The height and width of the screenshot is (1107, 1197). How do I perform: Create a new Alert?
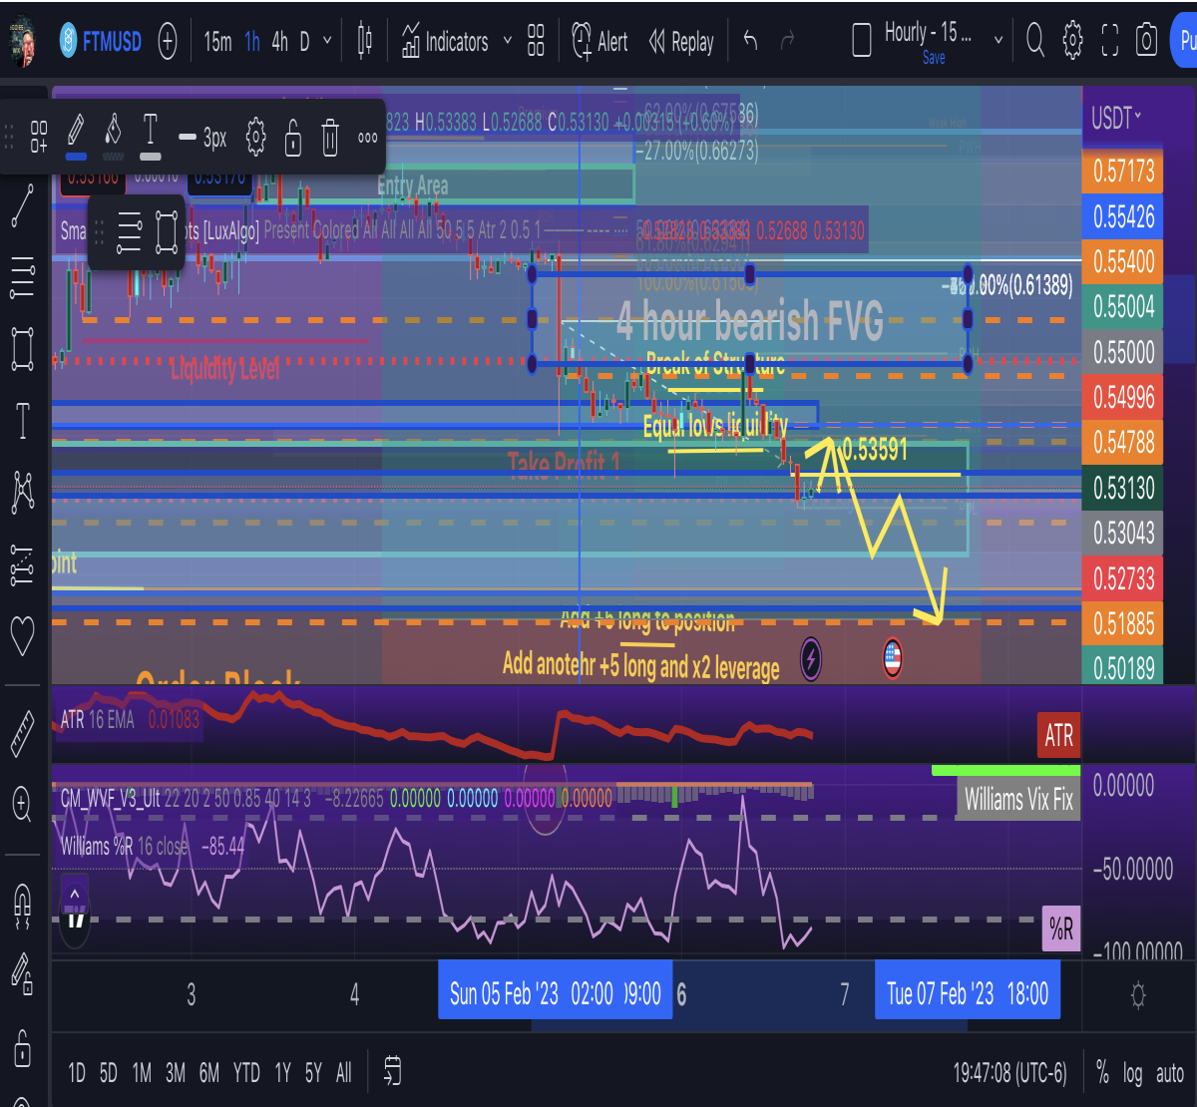coord(599,42)
